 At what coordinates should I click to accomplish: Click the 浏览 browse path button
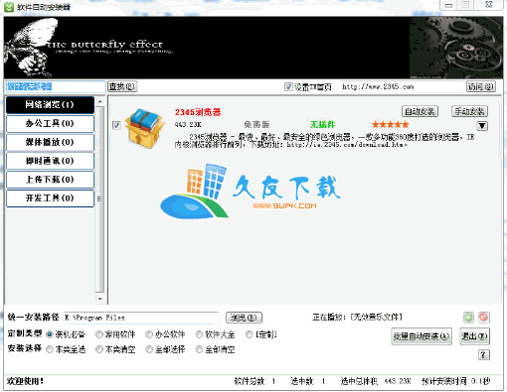click(x=244, y=318)
